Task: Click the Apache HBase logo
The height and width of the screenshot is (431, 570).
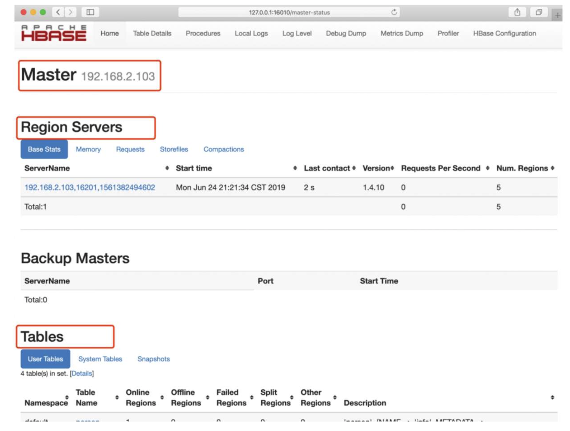Action: click(x=54, y=33)
